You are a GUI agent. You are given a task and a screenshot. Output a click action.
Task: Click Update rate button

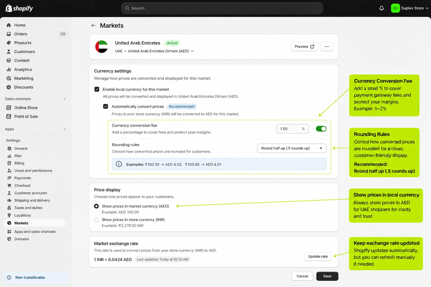point(318,256)
